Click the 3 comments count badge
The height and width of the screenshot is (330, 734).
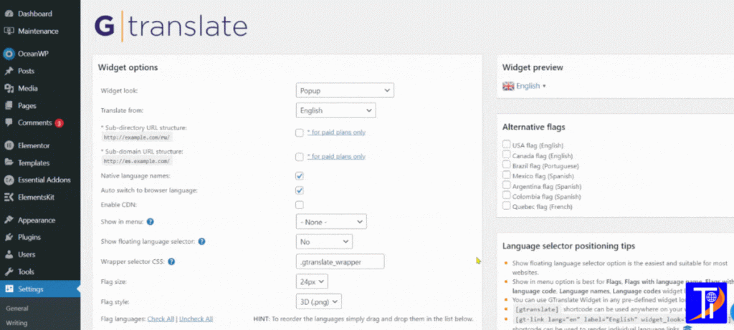[x=59, y=123]
